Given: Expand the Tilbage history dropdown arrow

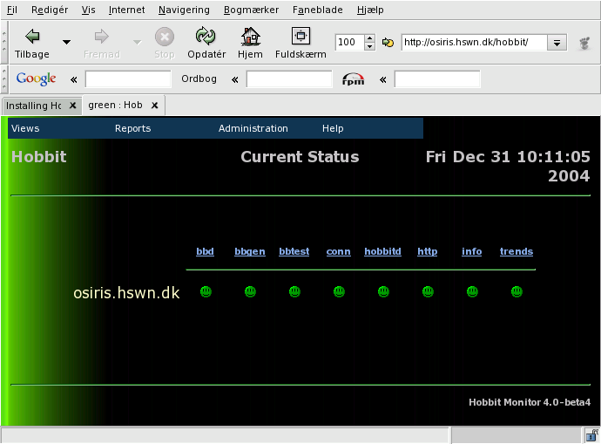Looking at the screenshot, I should tap(66, 42).
